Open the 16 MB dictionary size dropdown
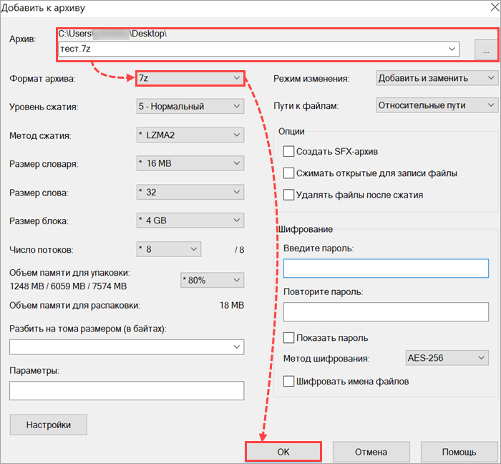The image size is (501, 464). [x=190, y=163]
